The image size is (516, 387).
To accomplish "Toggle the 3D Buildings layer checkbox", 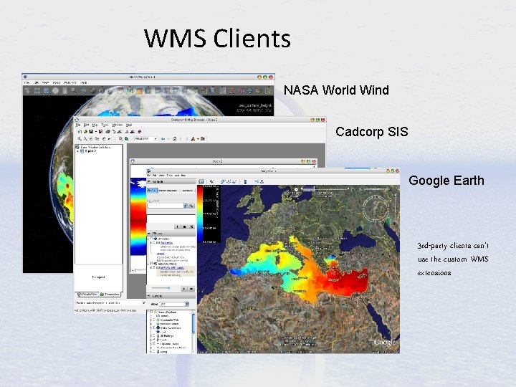I will tap(154, 336).
